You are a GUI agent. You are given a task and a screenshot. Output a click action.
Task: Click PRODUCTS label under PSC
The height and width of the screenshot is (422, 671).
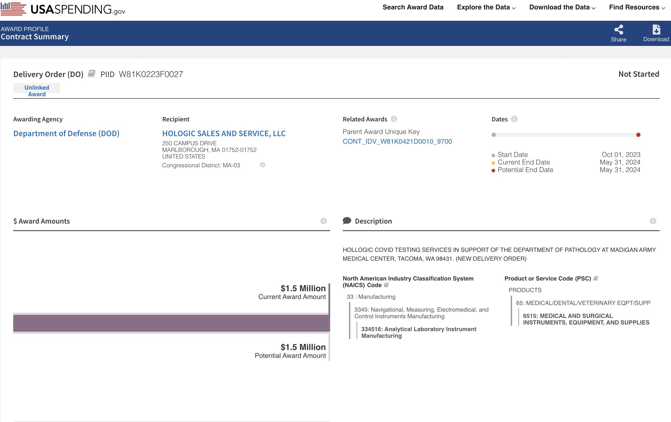[x=525, y=290]
